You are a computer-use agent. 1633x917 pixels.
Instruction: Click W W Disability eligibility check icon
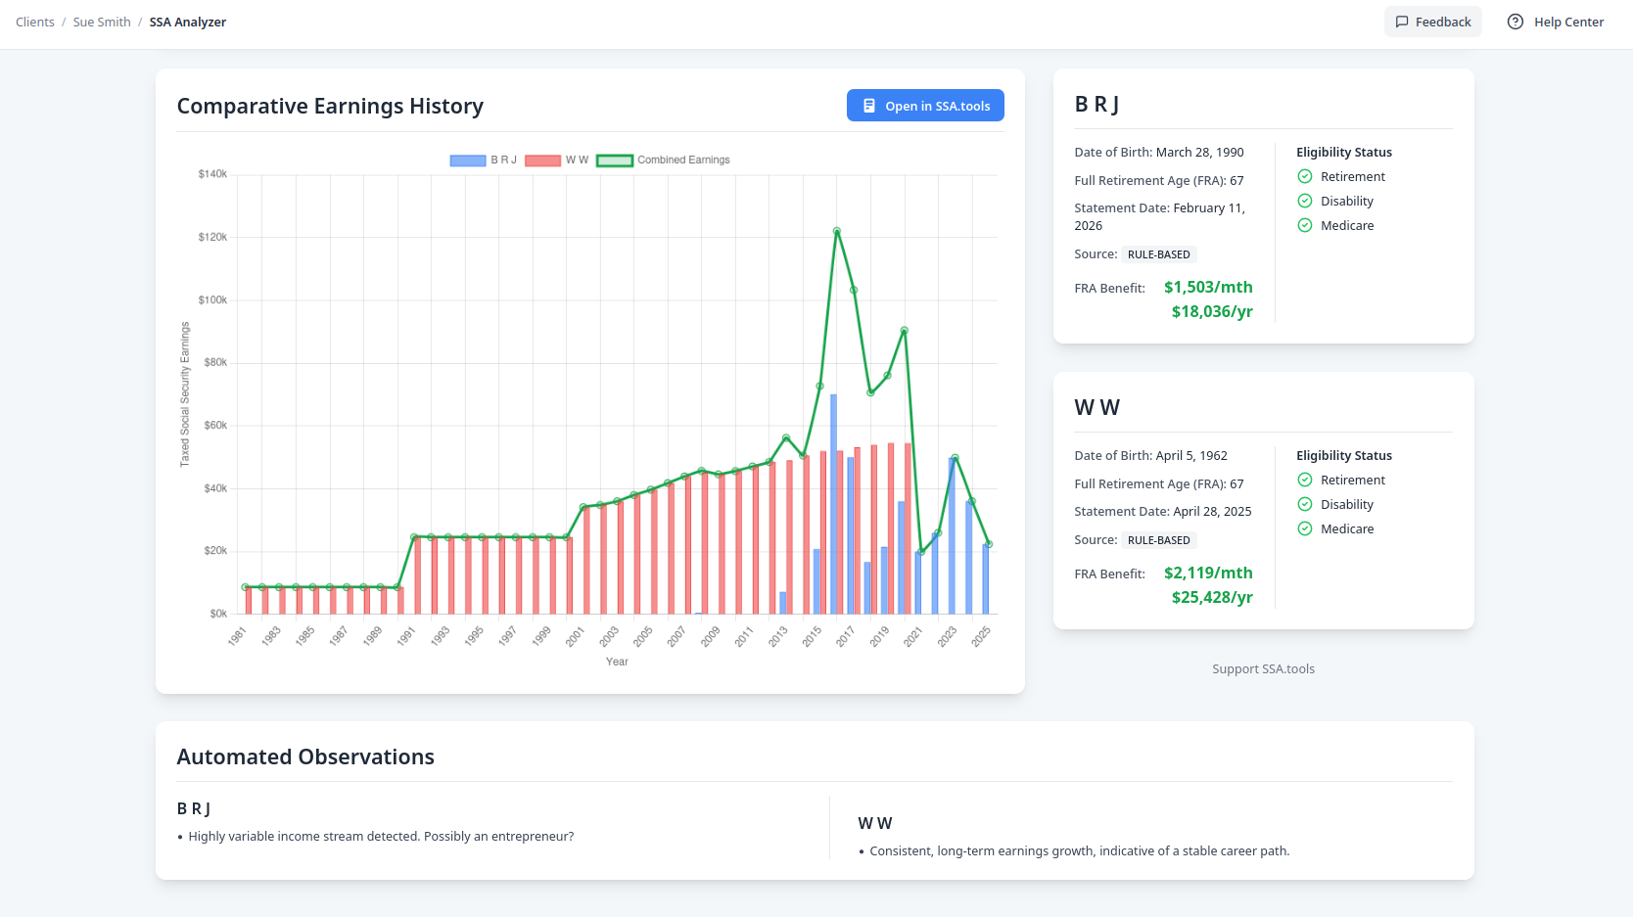click(x=1305, y=504)
